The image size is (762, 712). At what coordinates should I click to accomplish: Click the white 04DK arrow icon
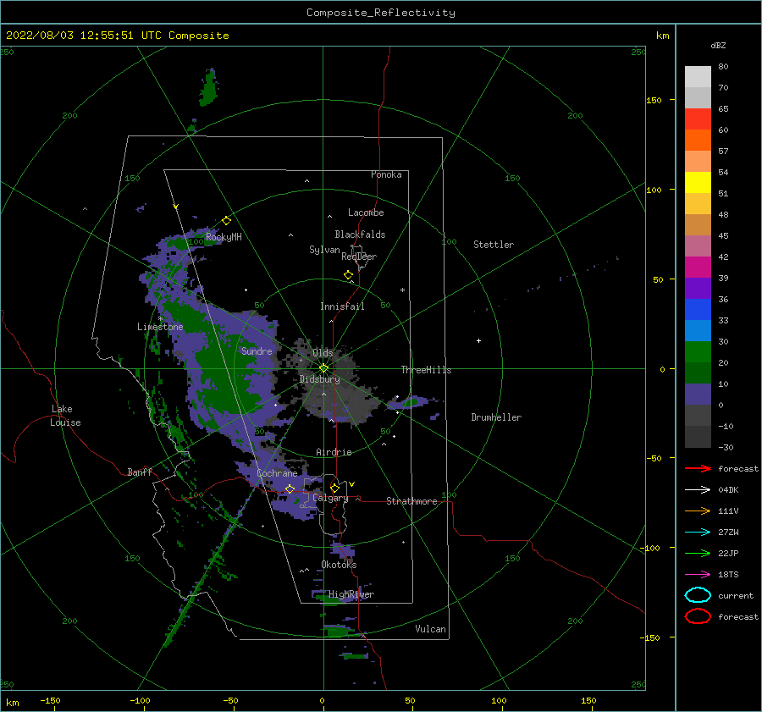pos(698,490)
